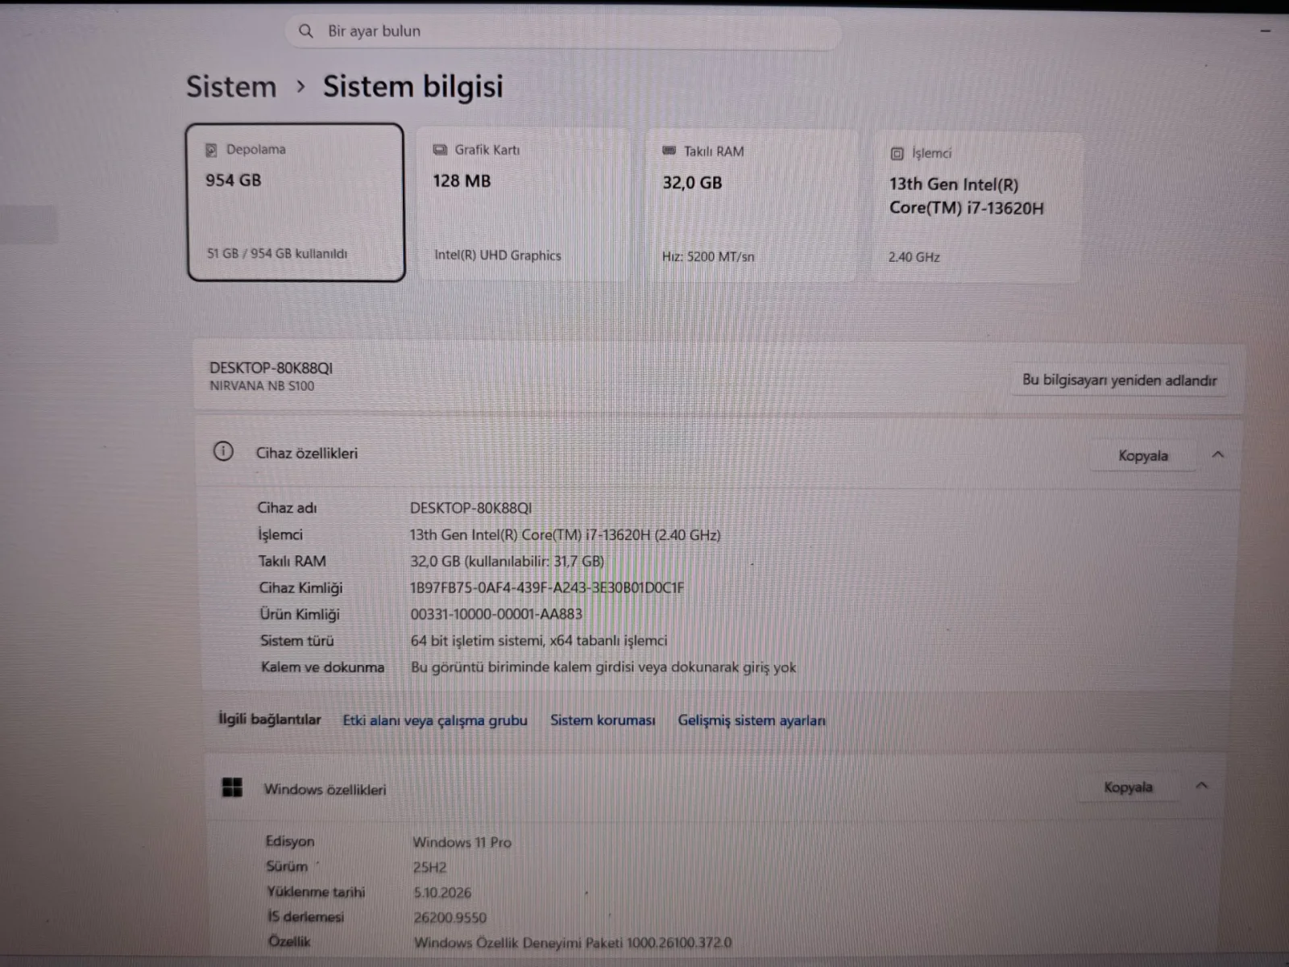Select Windows 11 Pro edition value

tap(462, 842)
